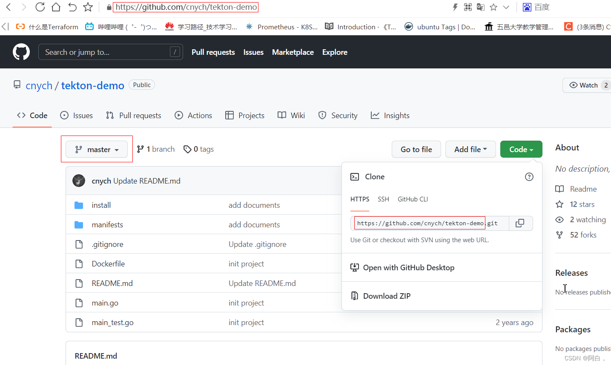Open the cnych owner profile link
This screenshot has width=611, height=365.
[x=39, y=85]
